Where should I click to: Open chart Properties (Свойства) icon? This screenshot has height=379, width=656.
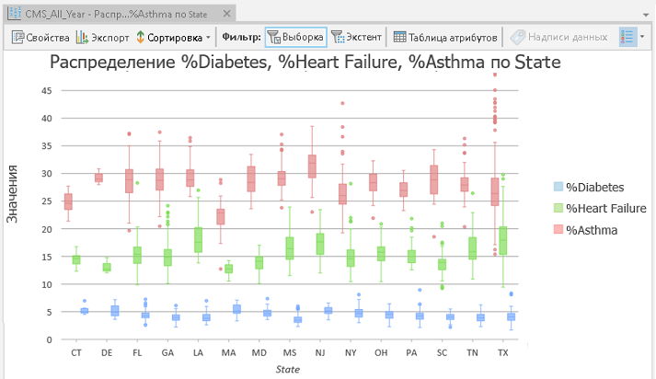pyautogui.click(x=17, y=38)
